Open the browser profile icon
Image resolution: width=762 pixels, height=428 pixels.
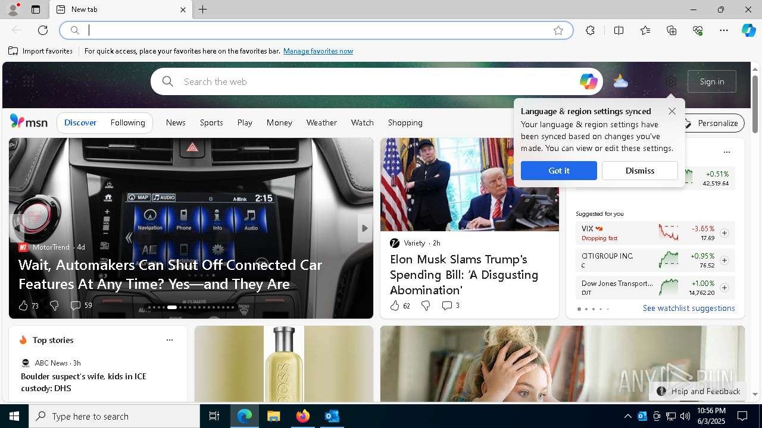(x=13, y=10)
